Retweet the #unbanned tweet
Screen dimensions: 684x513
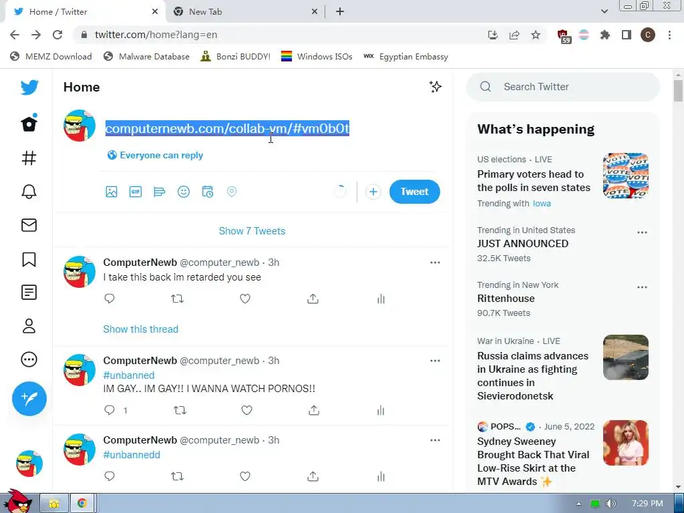pos(180,410)
